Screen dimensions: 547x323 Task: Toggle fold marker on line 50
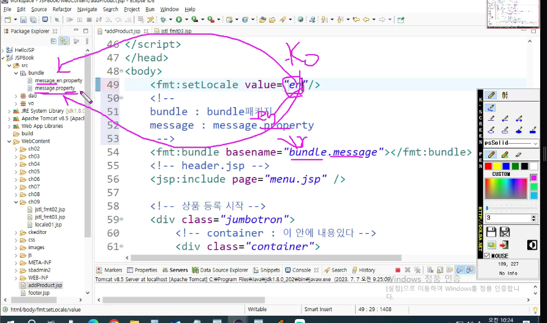click(x=121, y=98)
